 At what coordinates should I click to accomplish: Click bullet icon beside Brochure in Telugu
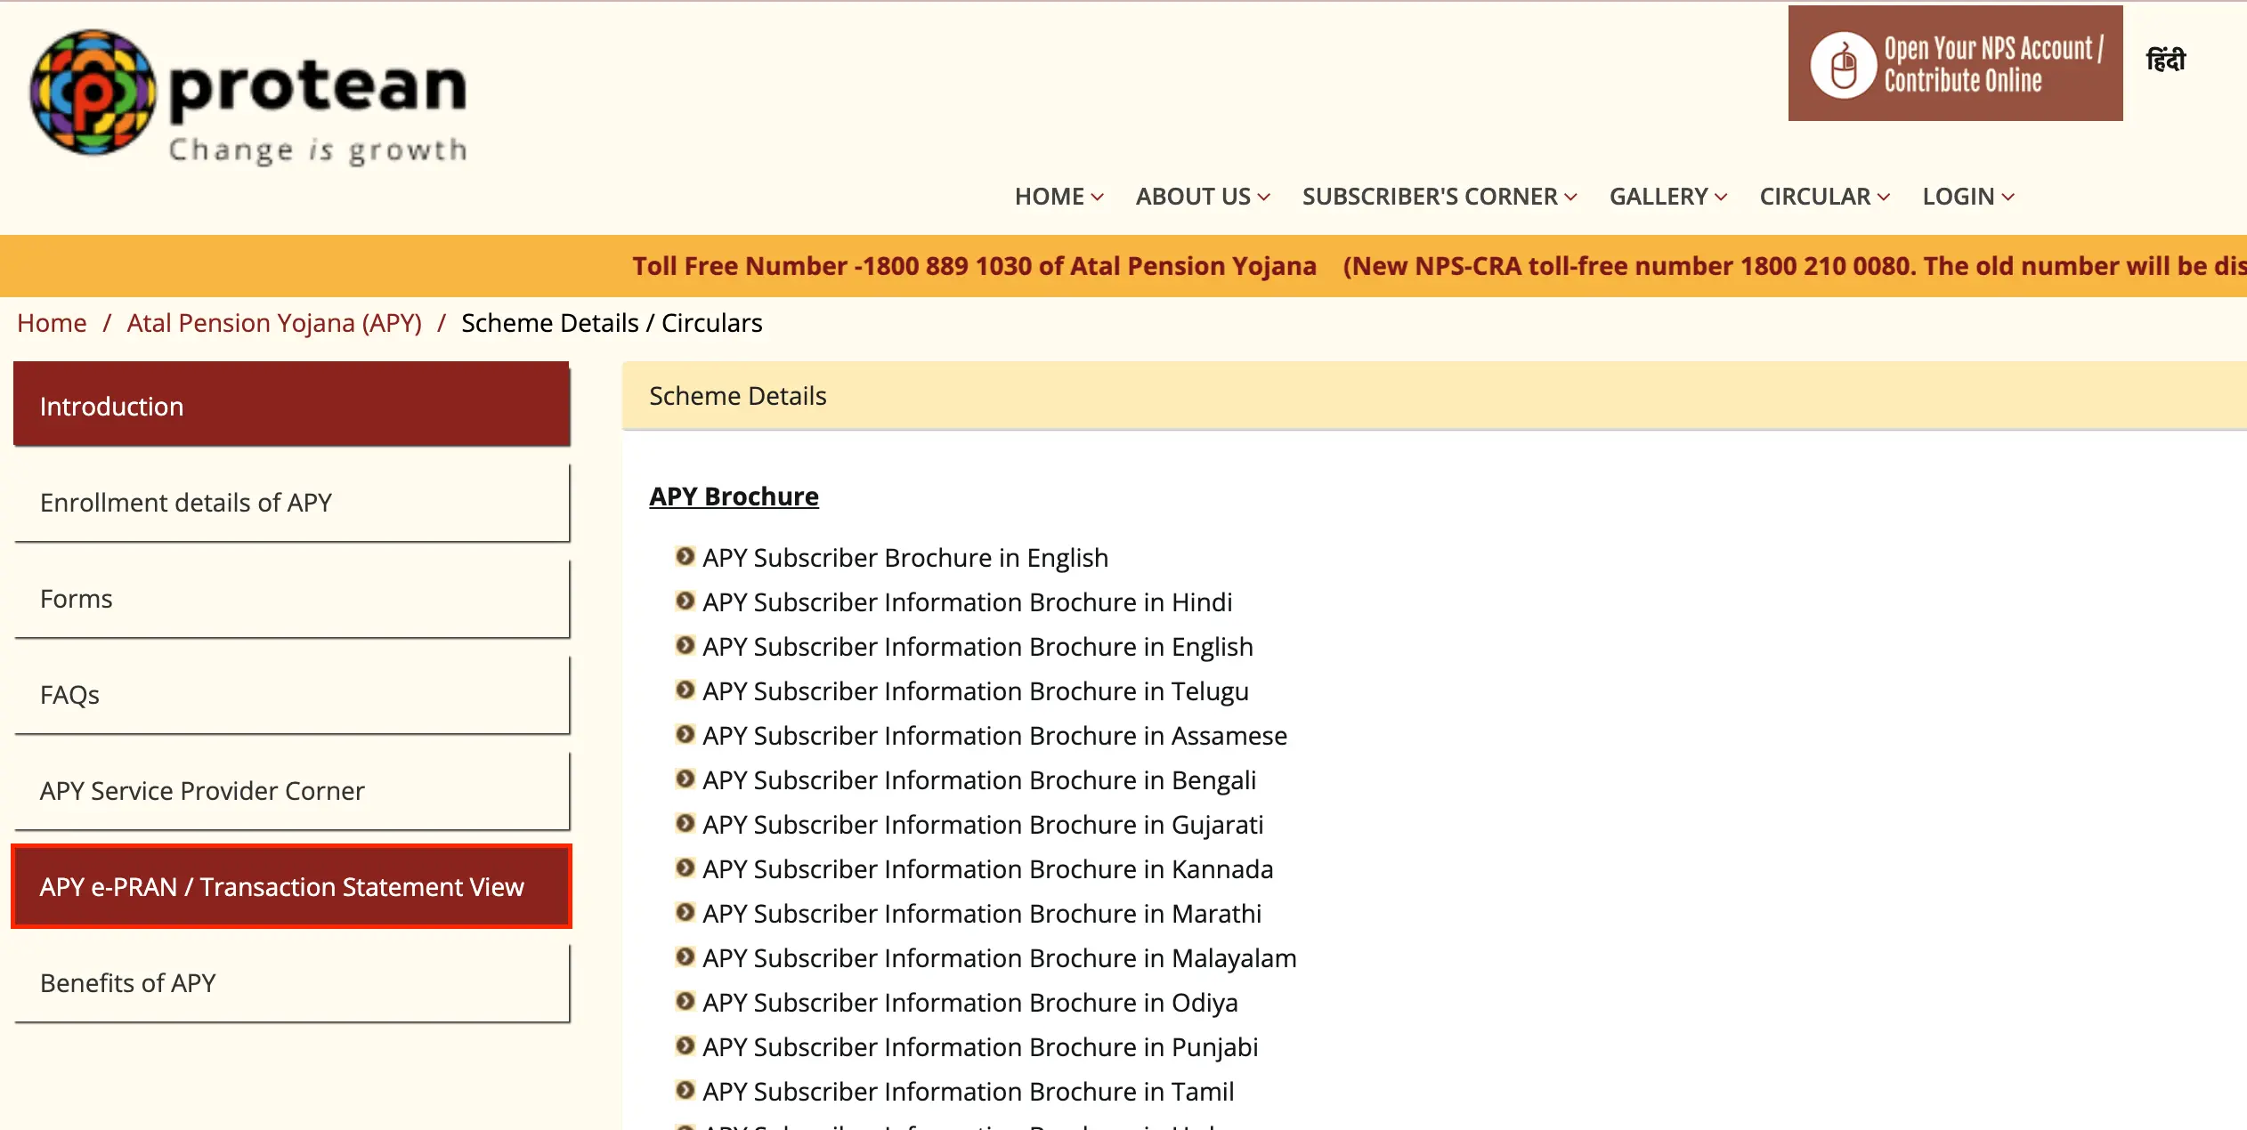(x=685, y=690)
